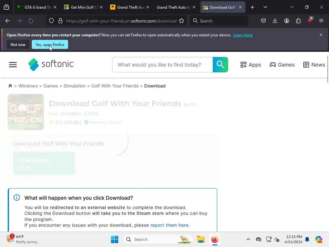This screenshot has width=329, height=247.
Task: Click the URL address bar
Action: point(121,21)
